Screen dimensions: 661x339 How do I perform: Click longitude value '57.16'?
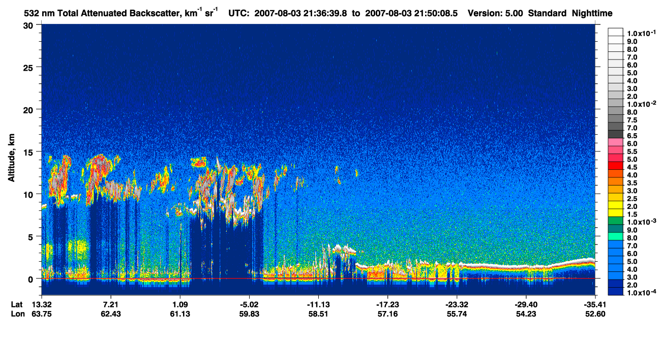tap(387, 314)
